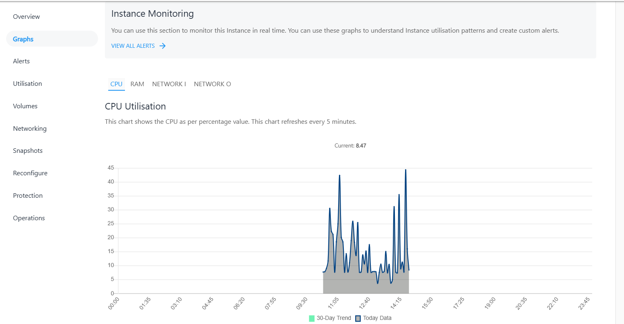Open the Volumes section
624x324 pixels.
click(25, 106)
